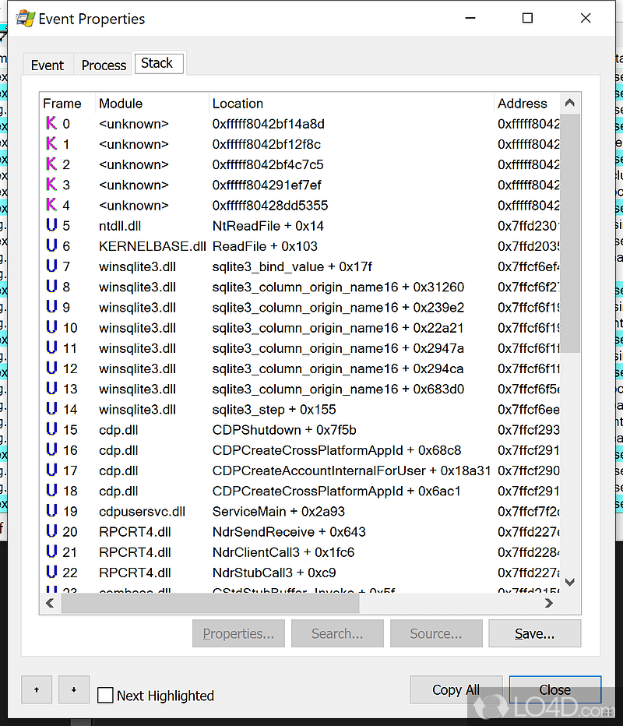
Task: Click location 'NdrClientCall3 + 0x1fc6'
Action: tap(283, 552)
